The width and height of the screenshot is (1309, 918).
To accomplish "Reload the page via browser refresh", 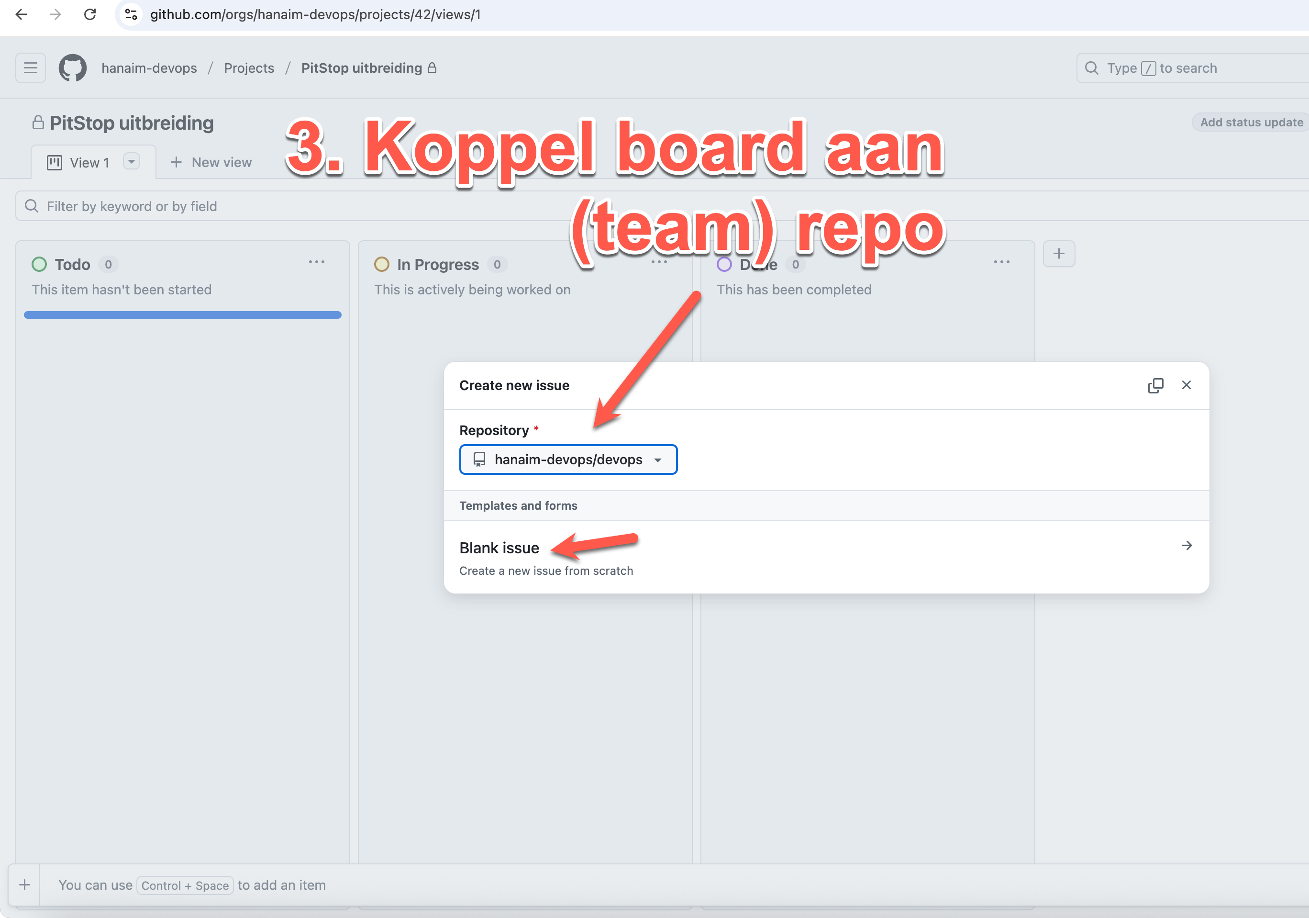I will point(89,14).
